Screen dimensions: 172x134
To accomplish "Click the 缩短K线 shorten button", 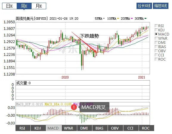I will pos(161,6).
